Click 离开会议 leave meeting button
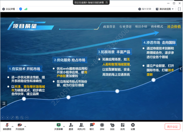Image resolution: width=183 pixels, height=132 pixels. pyautogui.click(x=172, y=126)
